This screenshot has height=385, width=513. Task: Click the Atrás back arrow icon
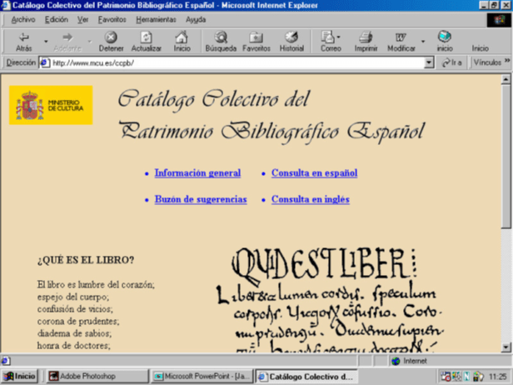[x=23, y=37]
